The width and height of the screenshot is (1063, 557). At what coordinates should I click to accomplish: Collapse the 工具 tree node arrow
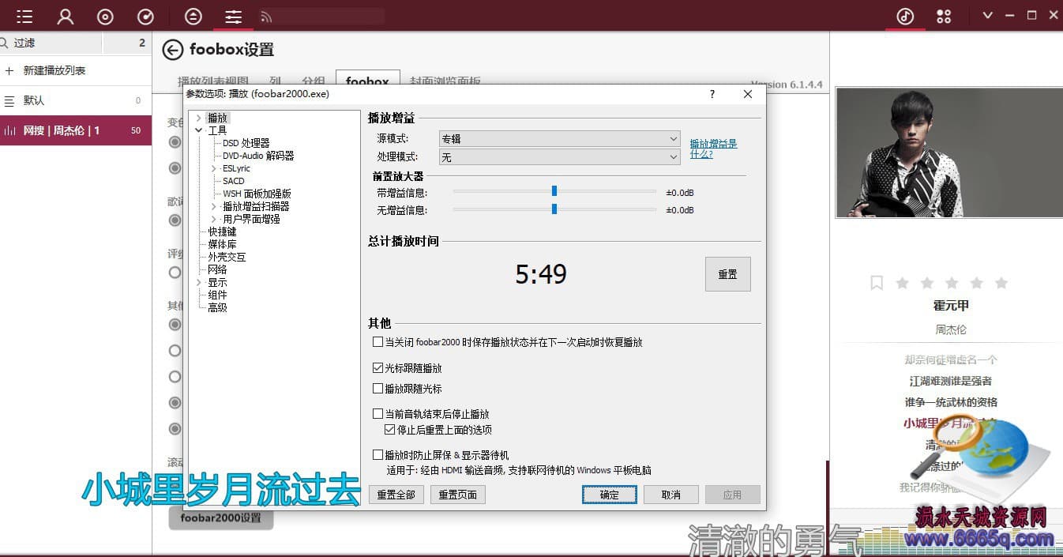[x=198, y=130]
